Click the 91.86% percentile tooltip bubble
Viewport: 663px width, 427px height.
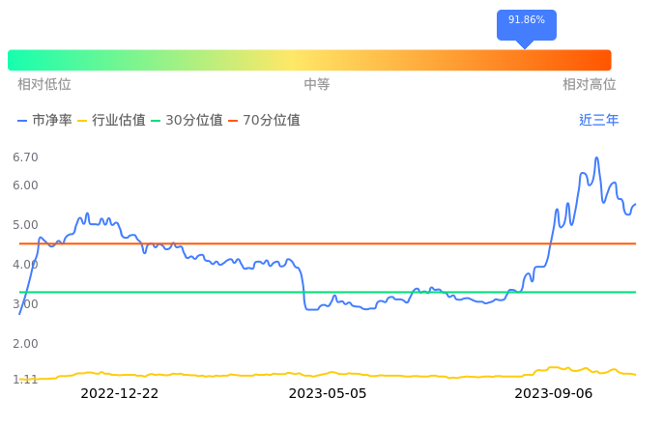526,21
